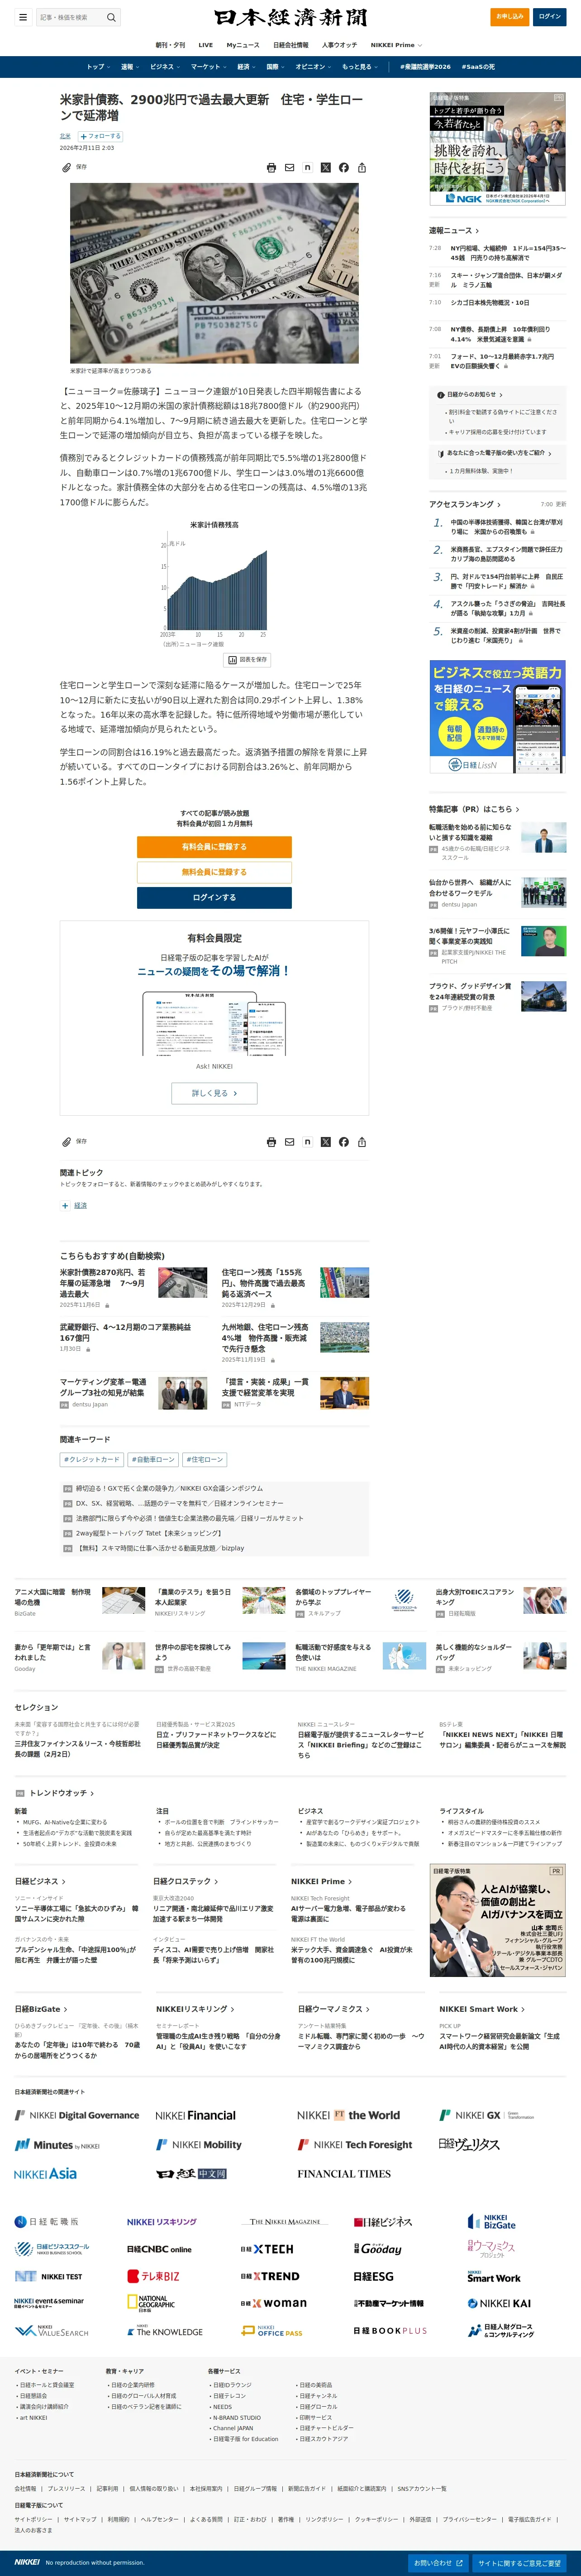Expand the 国際 navigation dropdown
This screenshot has height=2576, width=581.
275,67
